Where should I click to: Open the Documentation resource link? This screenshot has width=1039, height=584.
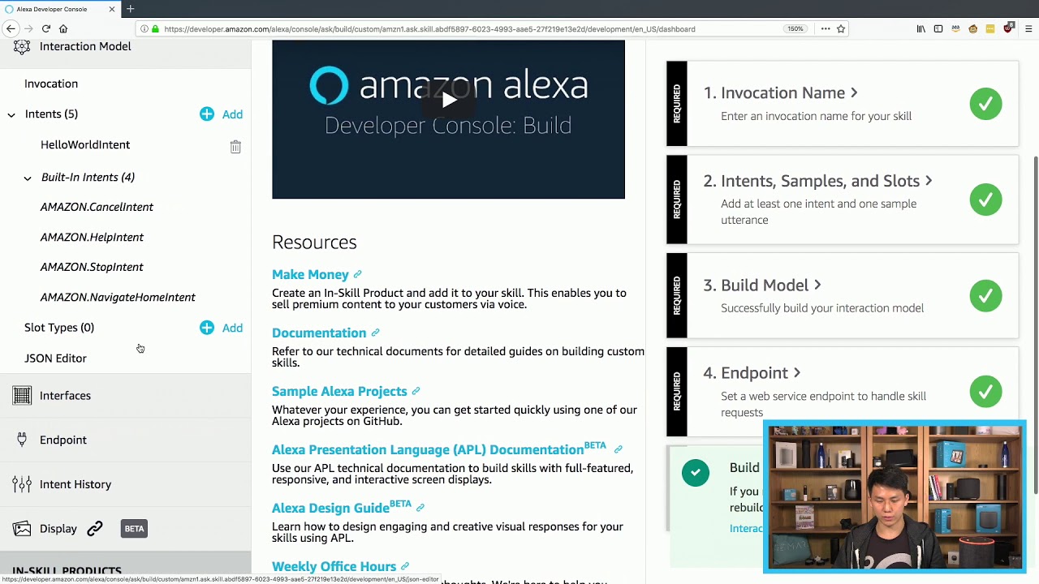point(319,333)
